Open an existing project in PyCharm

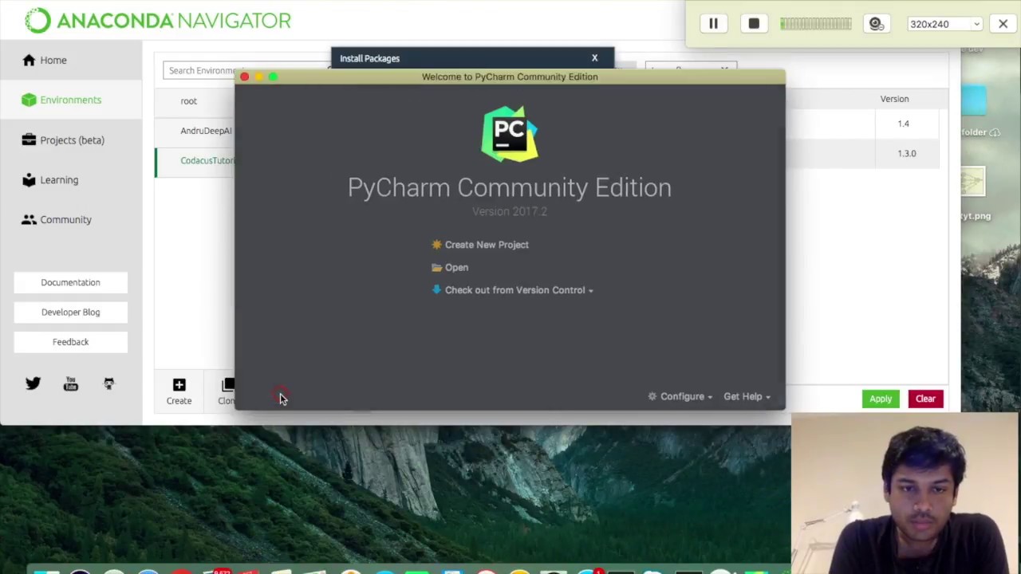coord(450,268)
